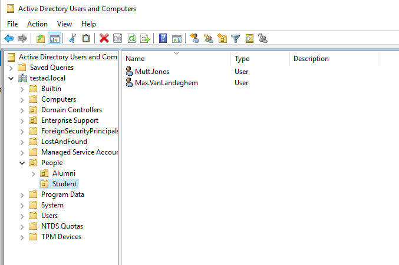Click the Export List icon
Viewport: 399px width, 265px height.
[x=145, y=39]
